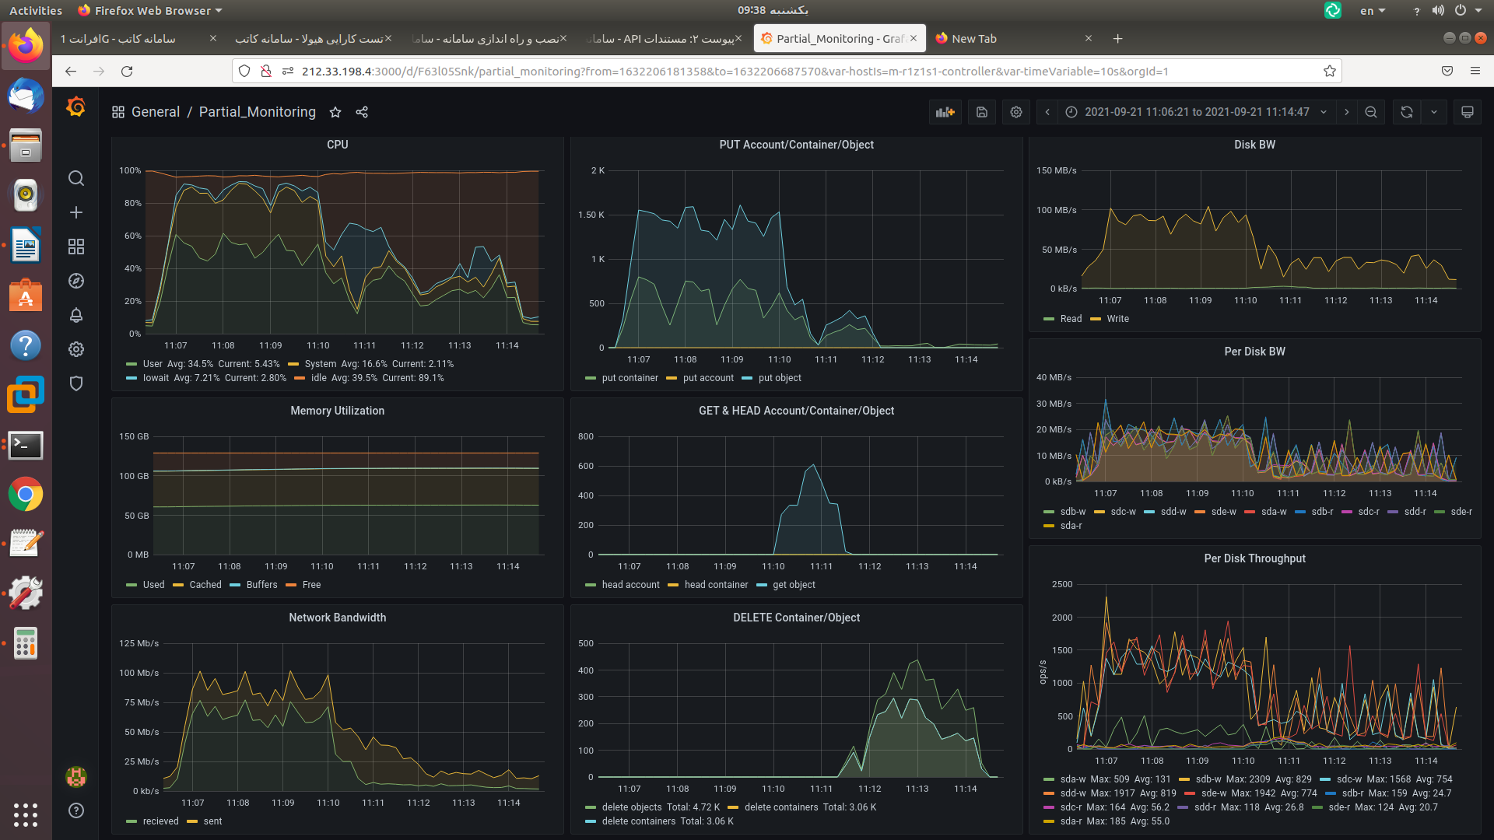Viewport: 1494px width, 840px height.
Task: Click the zoom out time range icon
Action: (1371, 112)
